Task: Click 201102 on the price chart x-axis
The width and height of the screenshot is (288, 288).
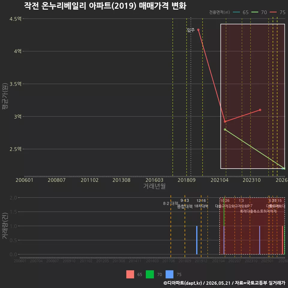Action: pos(90,180)
